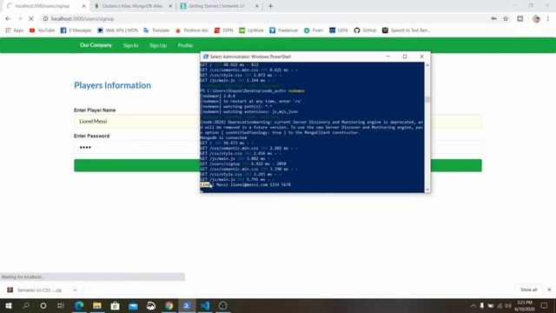The image size is (556, 313).
Task: Open Chrome's three-dot menu
Action: pos(548,19)
